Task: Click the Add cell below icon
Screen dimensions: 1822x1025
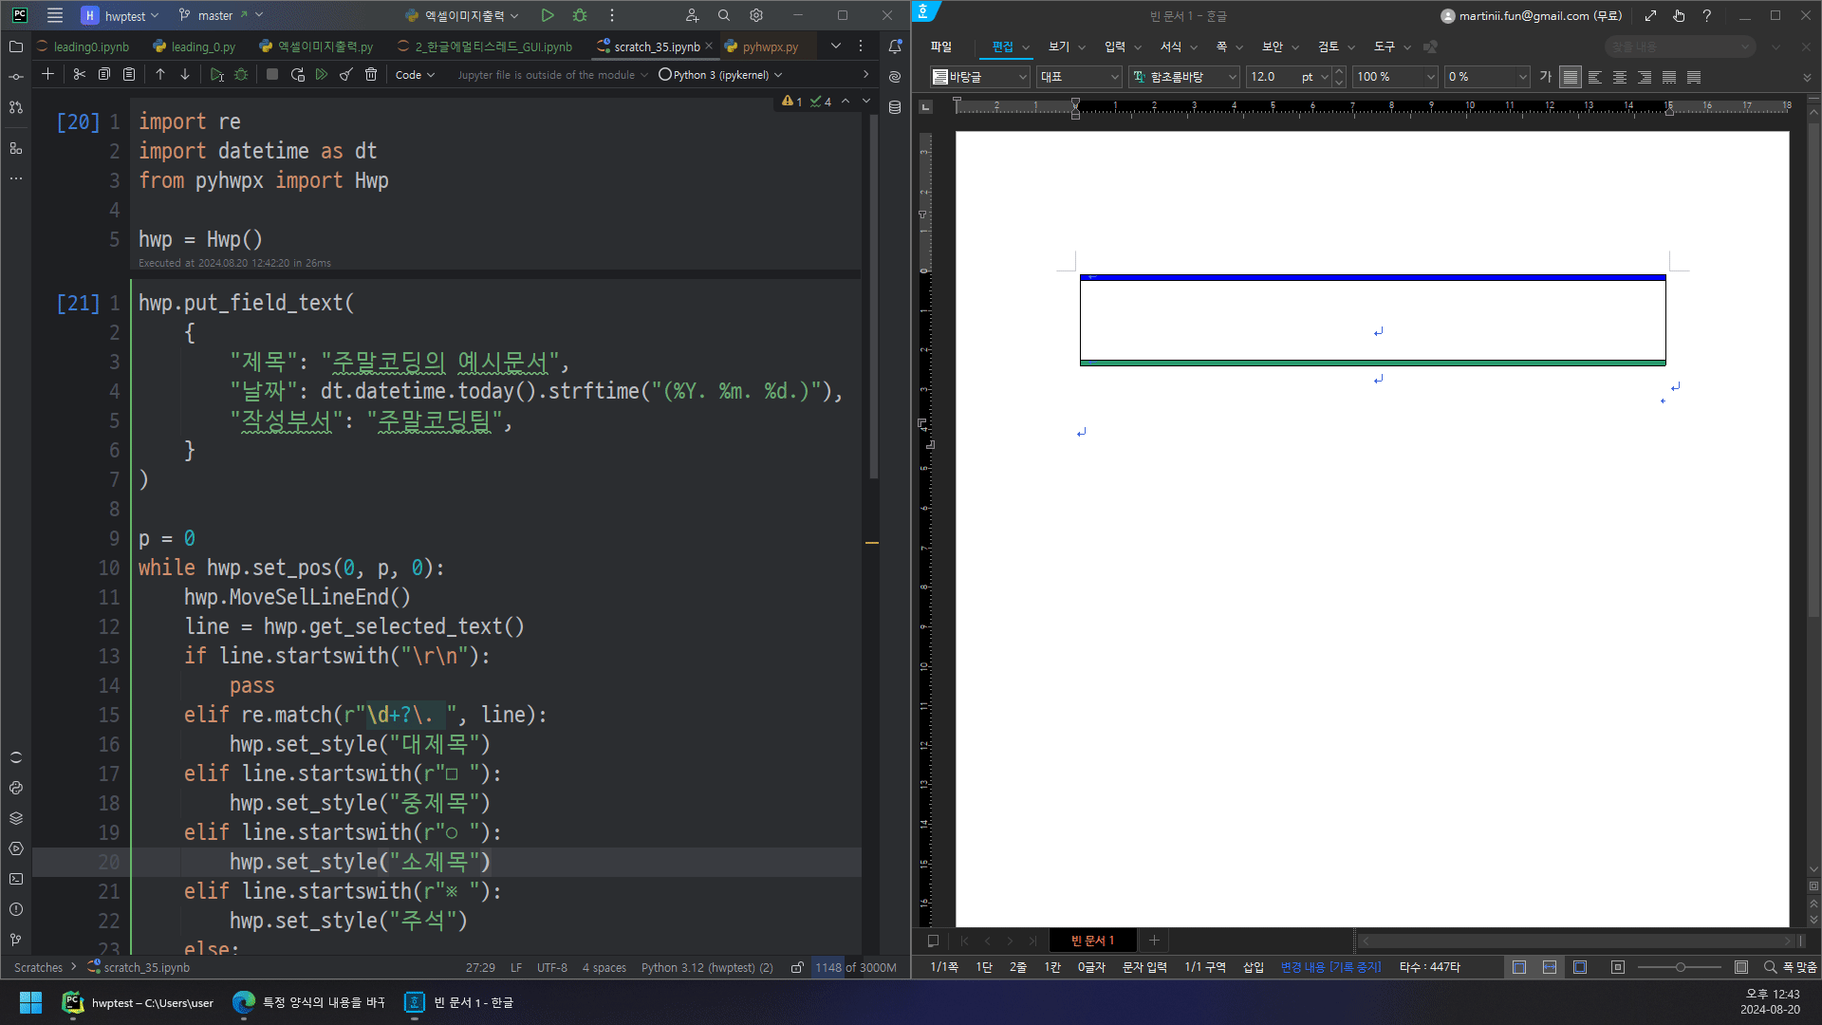Action: [46, 75]
